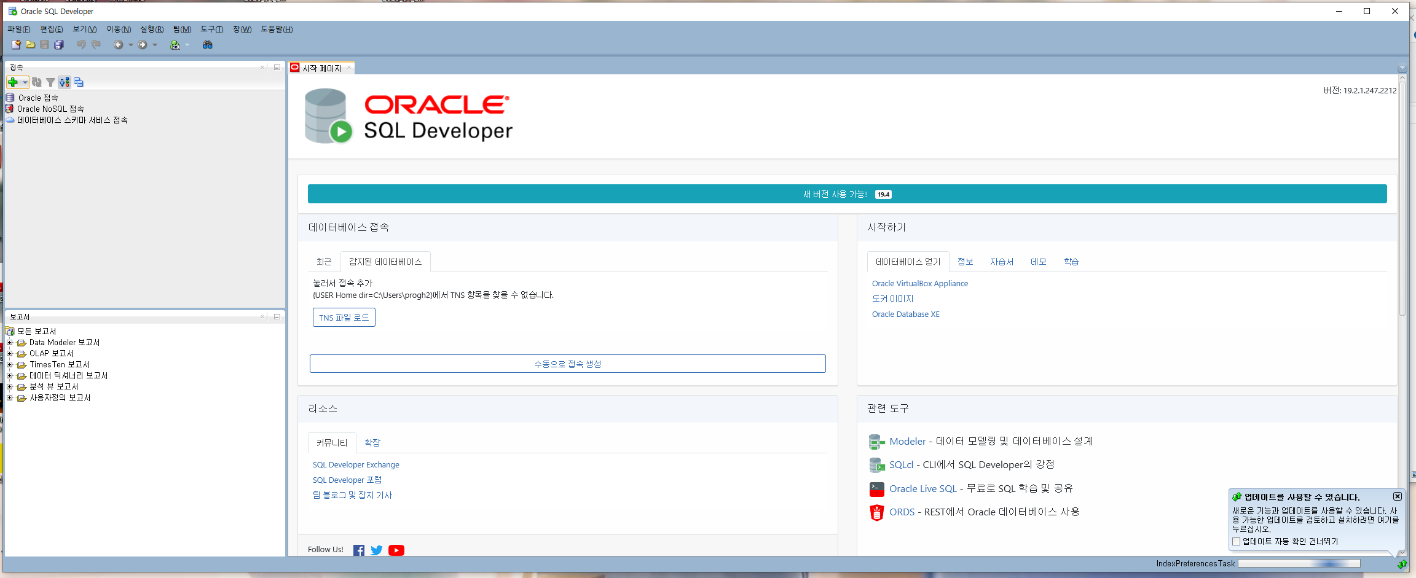The width and height of the screenshot is (1416, 578).
Task: Open a file with the folder icon
Action: coord(30,45)
